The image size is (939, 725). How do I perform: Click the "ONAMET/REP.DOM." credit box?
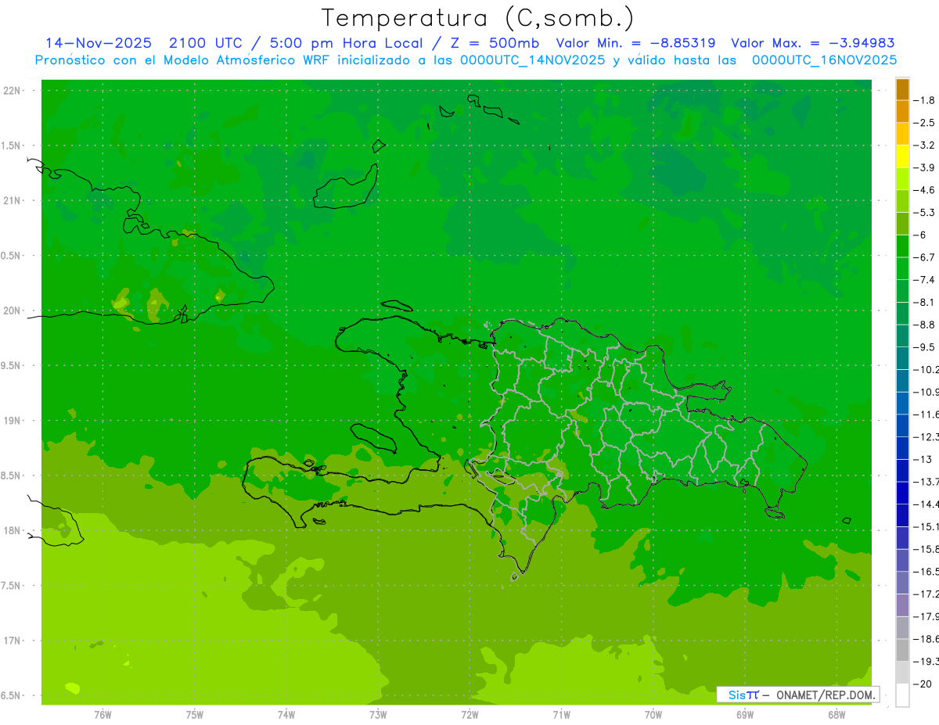(798, 694)
